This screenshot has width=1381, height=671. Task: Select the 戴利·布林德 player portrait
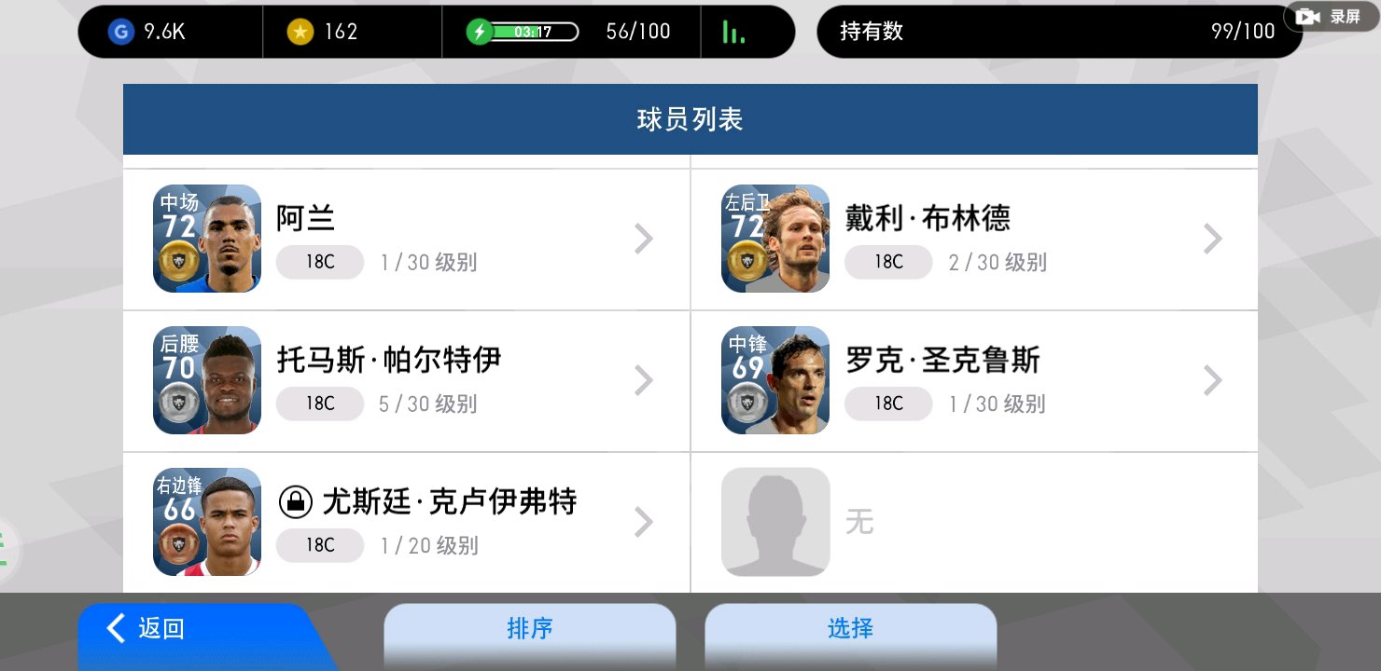(775, 239)
